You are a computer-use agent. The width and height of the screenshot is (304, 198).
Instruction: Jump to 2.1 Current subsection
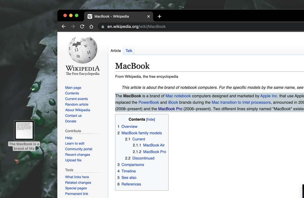(x=139, y=139)
